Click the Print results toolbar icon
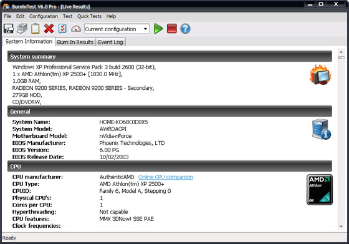The height and width of the screenshot is (244, 349). [22, 29]
